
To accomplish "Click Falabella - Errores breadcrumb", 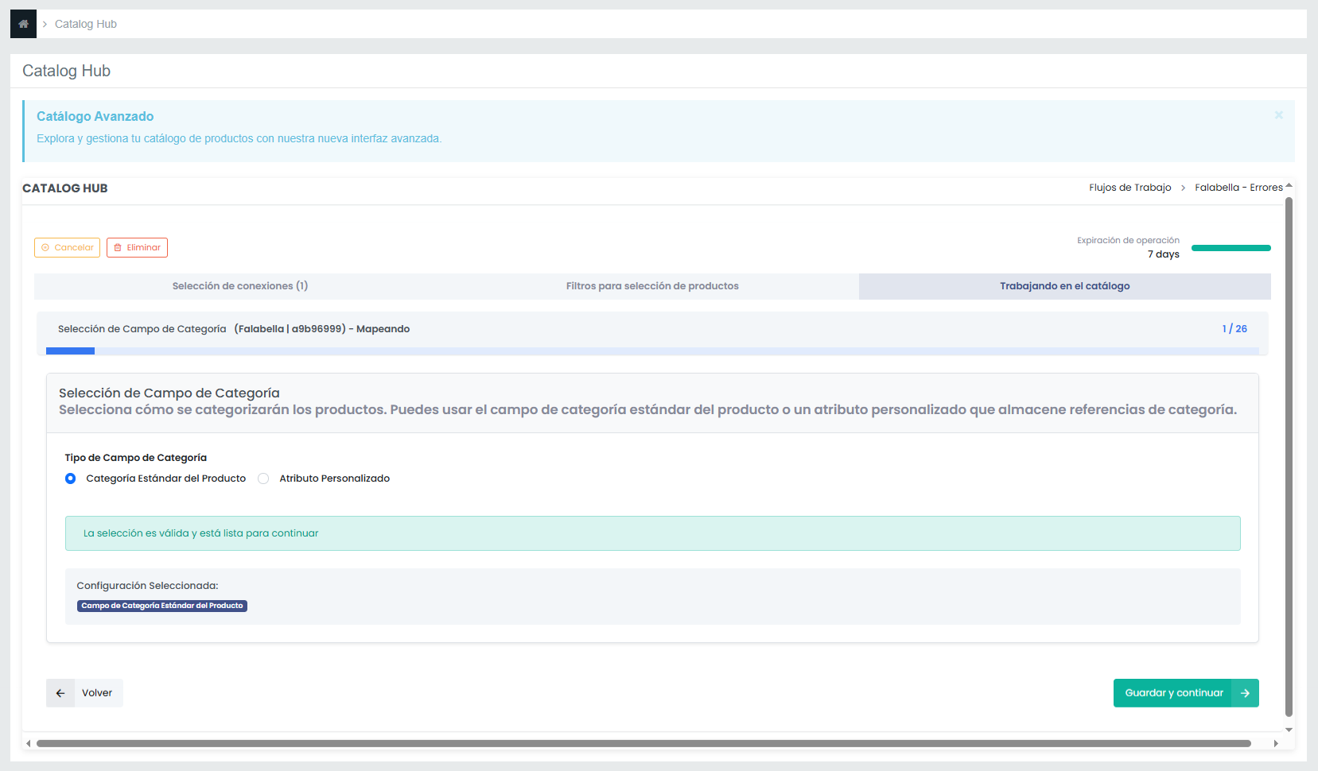I will (x=1238, y=188).
